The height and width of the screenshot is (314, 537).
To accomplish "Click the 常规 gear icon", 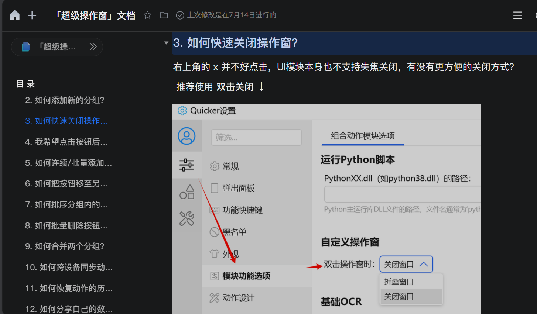I will point(215,166).
